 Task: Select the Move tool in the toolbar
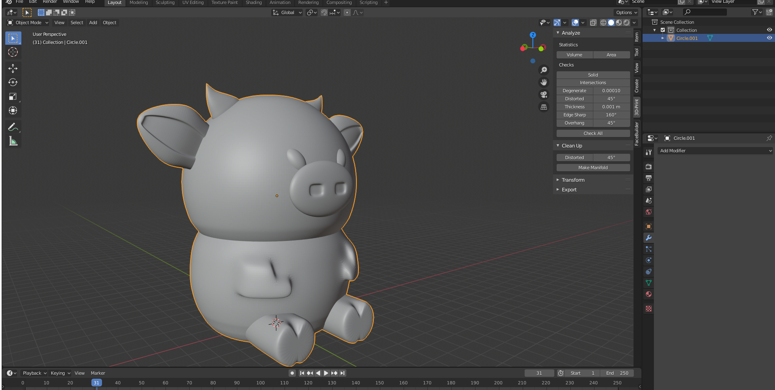click(13, 68)
